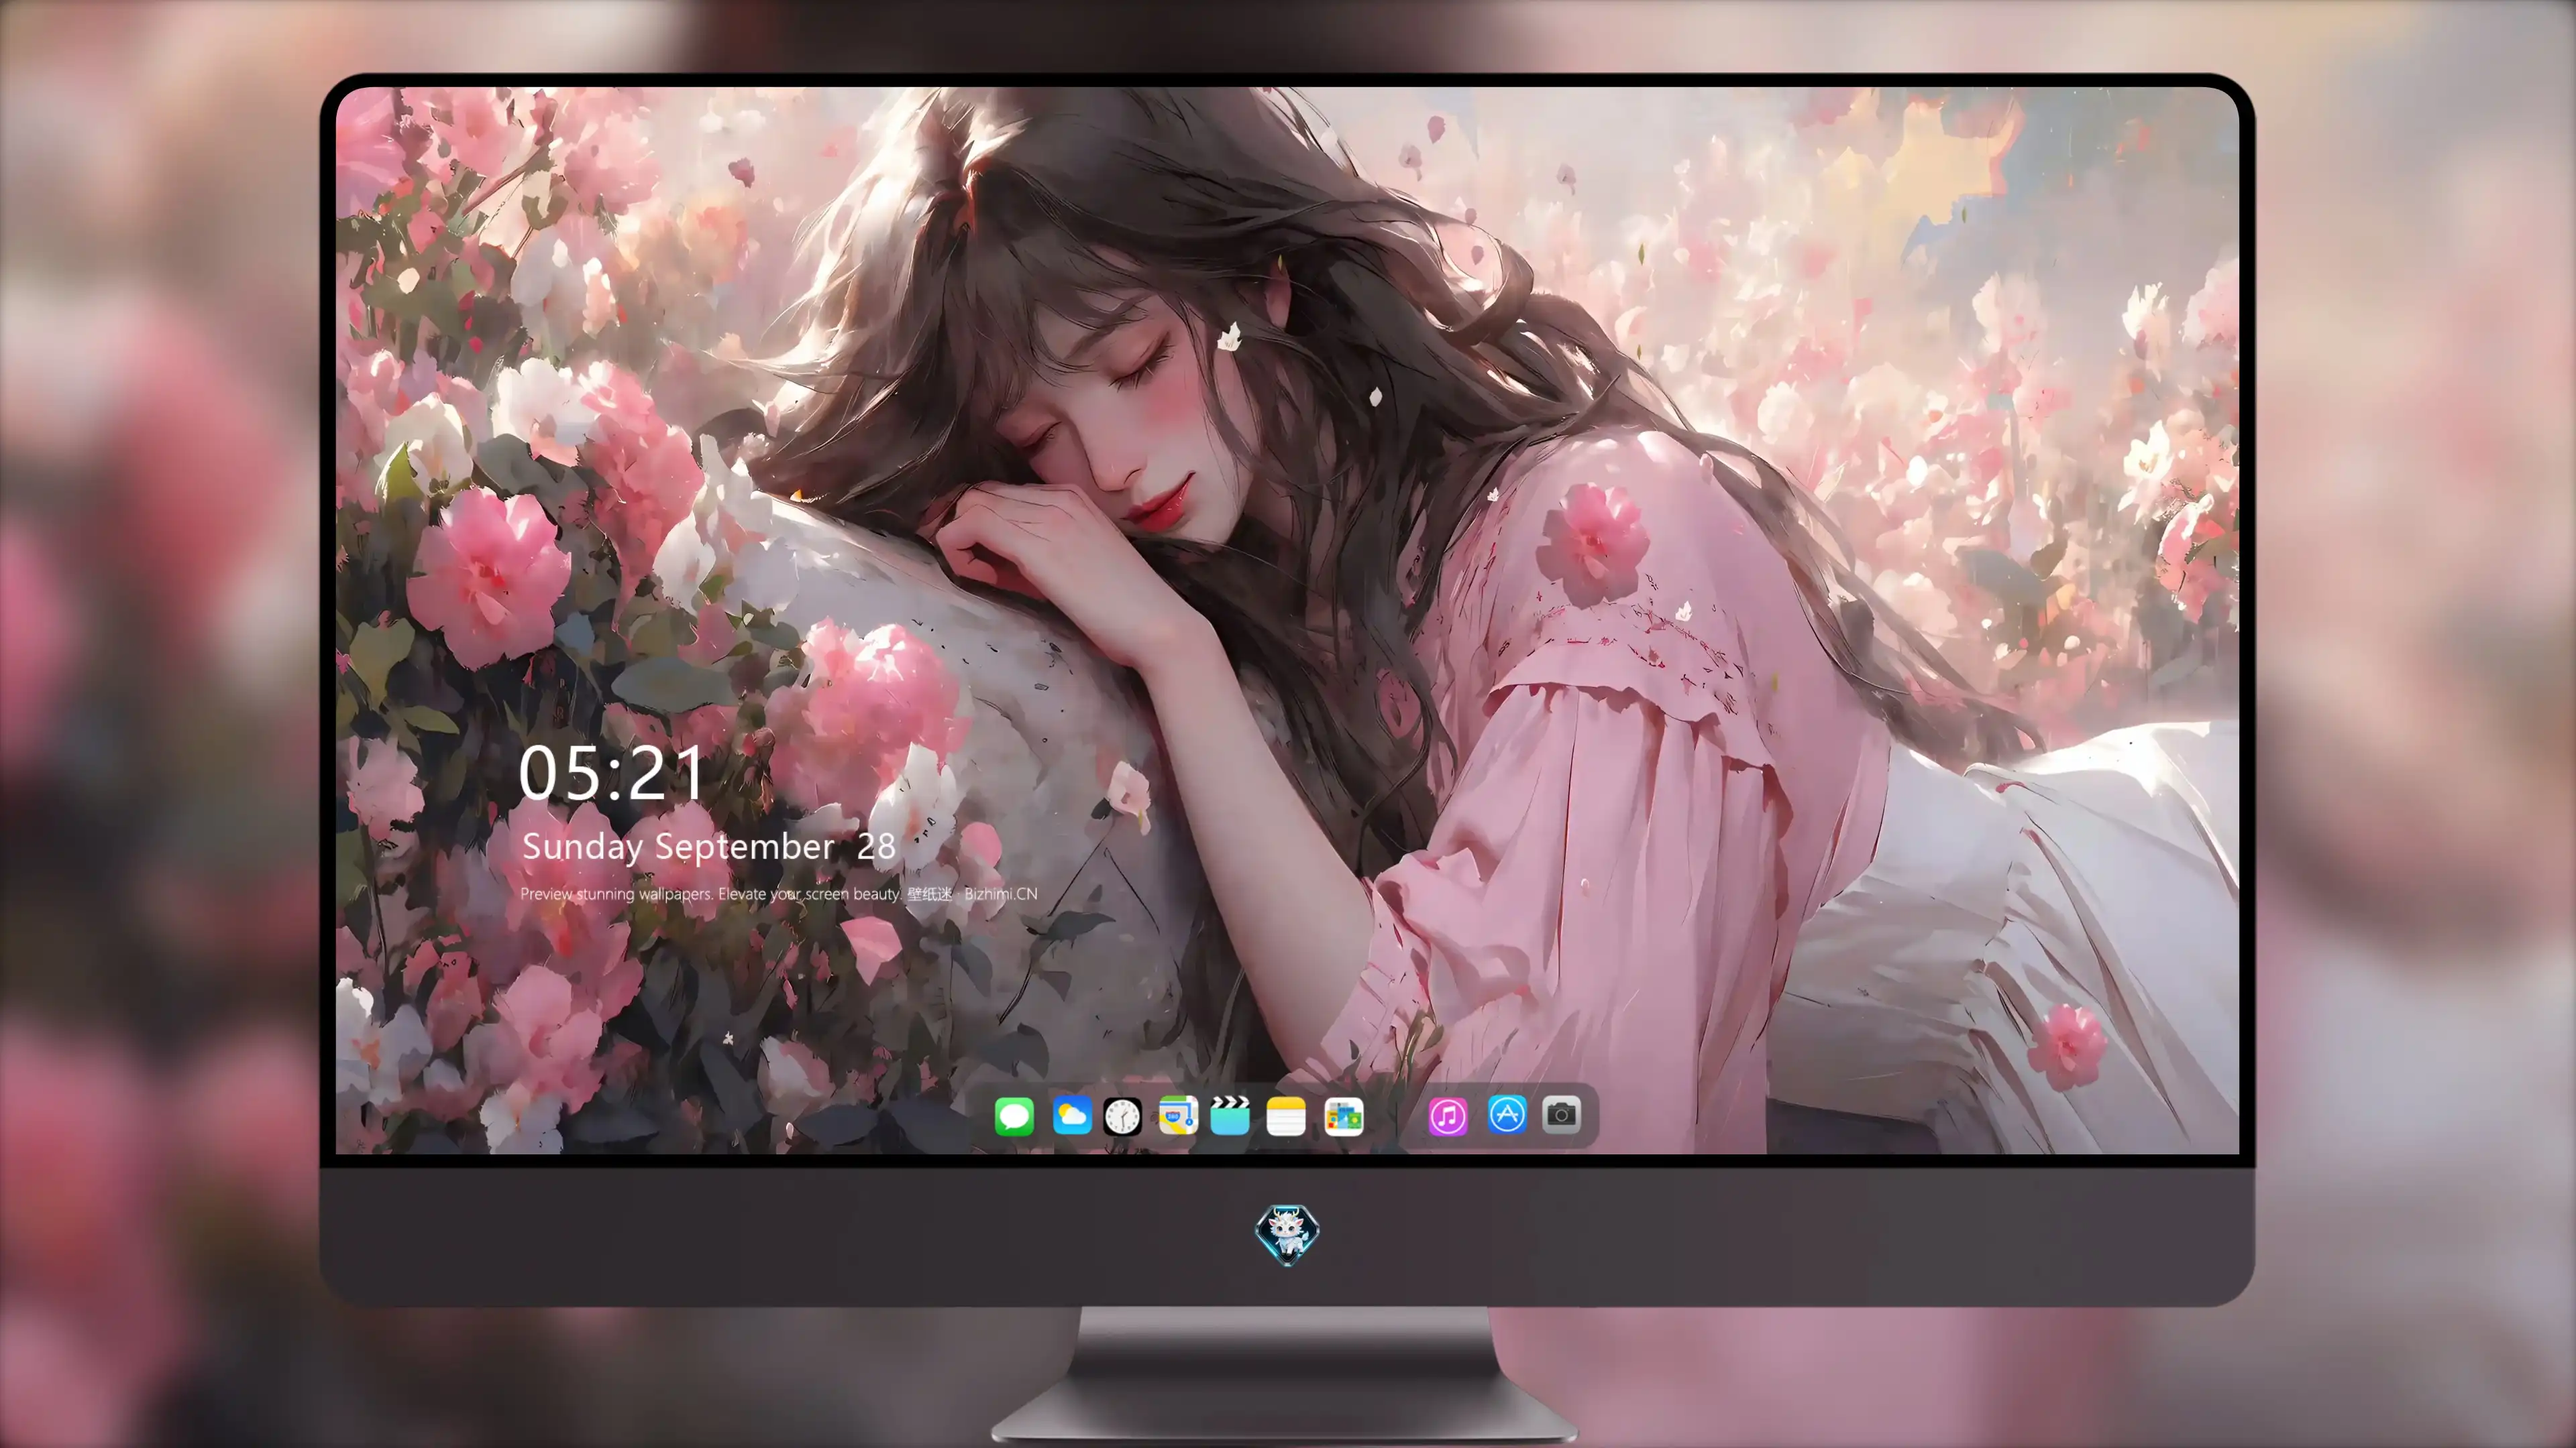Launch the Camera app from the dock
This screenshot has width=2576, height=1448.
click(1562, 1114)
